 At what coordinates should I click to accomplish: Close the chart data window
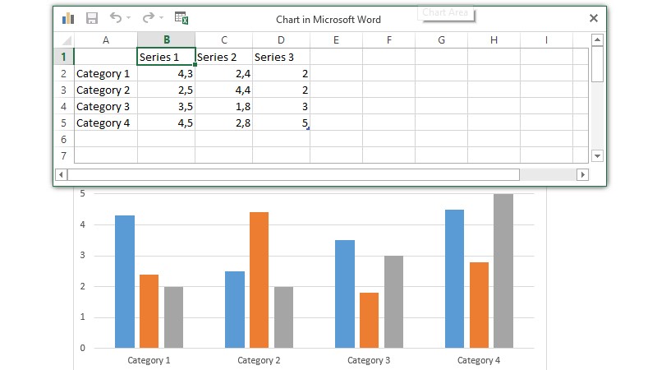594,18
